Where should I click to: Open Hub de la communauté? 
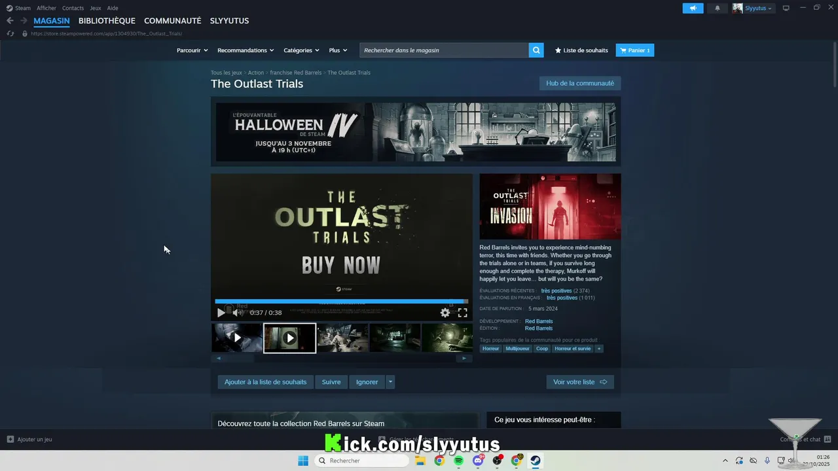580,83
